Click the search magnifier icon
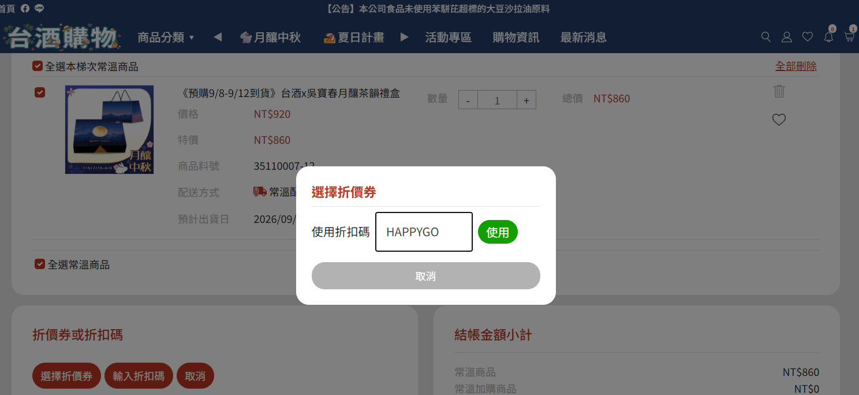 pyautogui.click(x=766, y=37)
